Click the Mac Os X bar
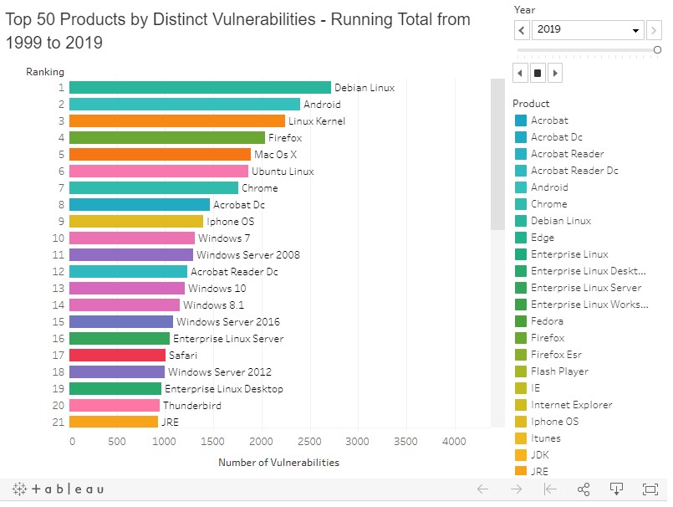This screenshot has height=507, width=673. (160, 155)
